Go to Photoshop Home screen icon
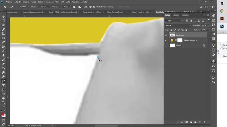Viewport: 227px width, 127px height. click(5, 7)
